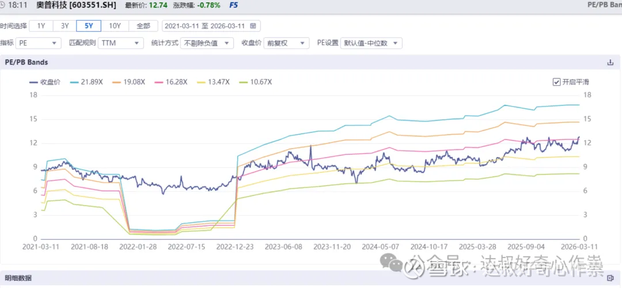
Task: Expand PE设置 默认值-中位数 dropdown
Action: [371, 43]
